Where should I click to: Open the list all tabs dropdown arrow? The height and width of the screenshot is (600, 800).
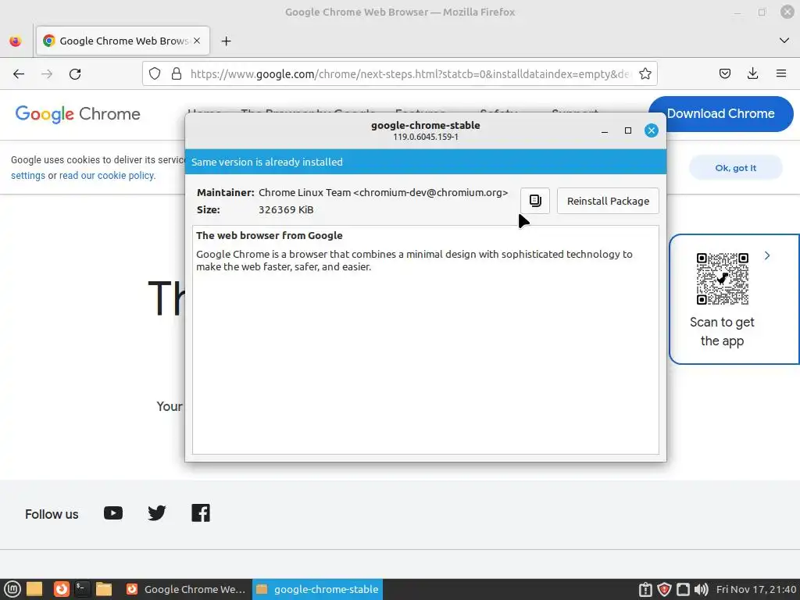(x=784, y=41)
